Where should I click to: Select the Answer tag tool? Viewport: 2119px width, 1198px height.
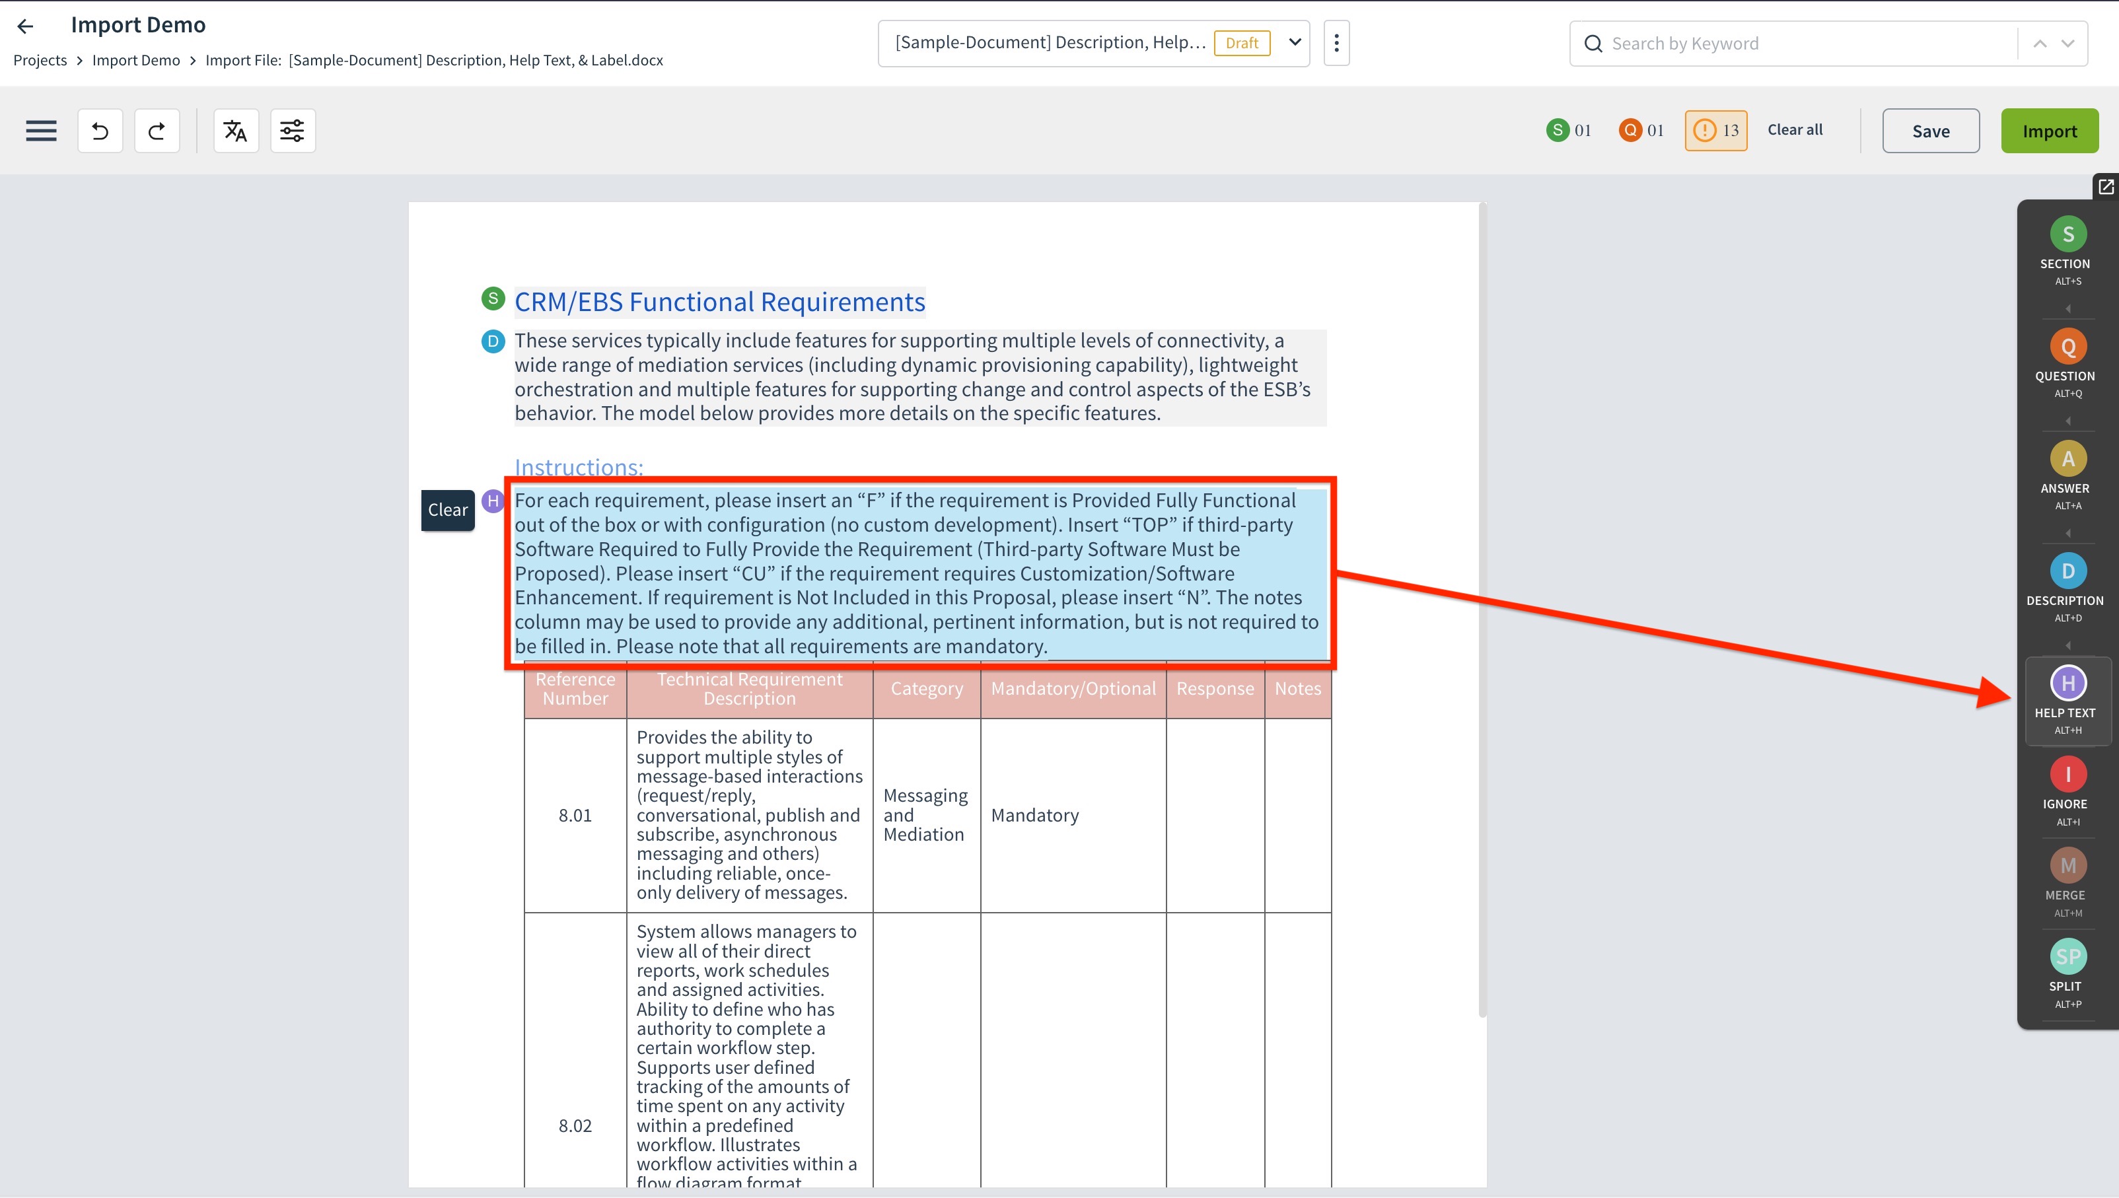2067,475
